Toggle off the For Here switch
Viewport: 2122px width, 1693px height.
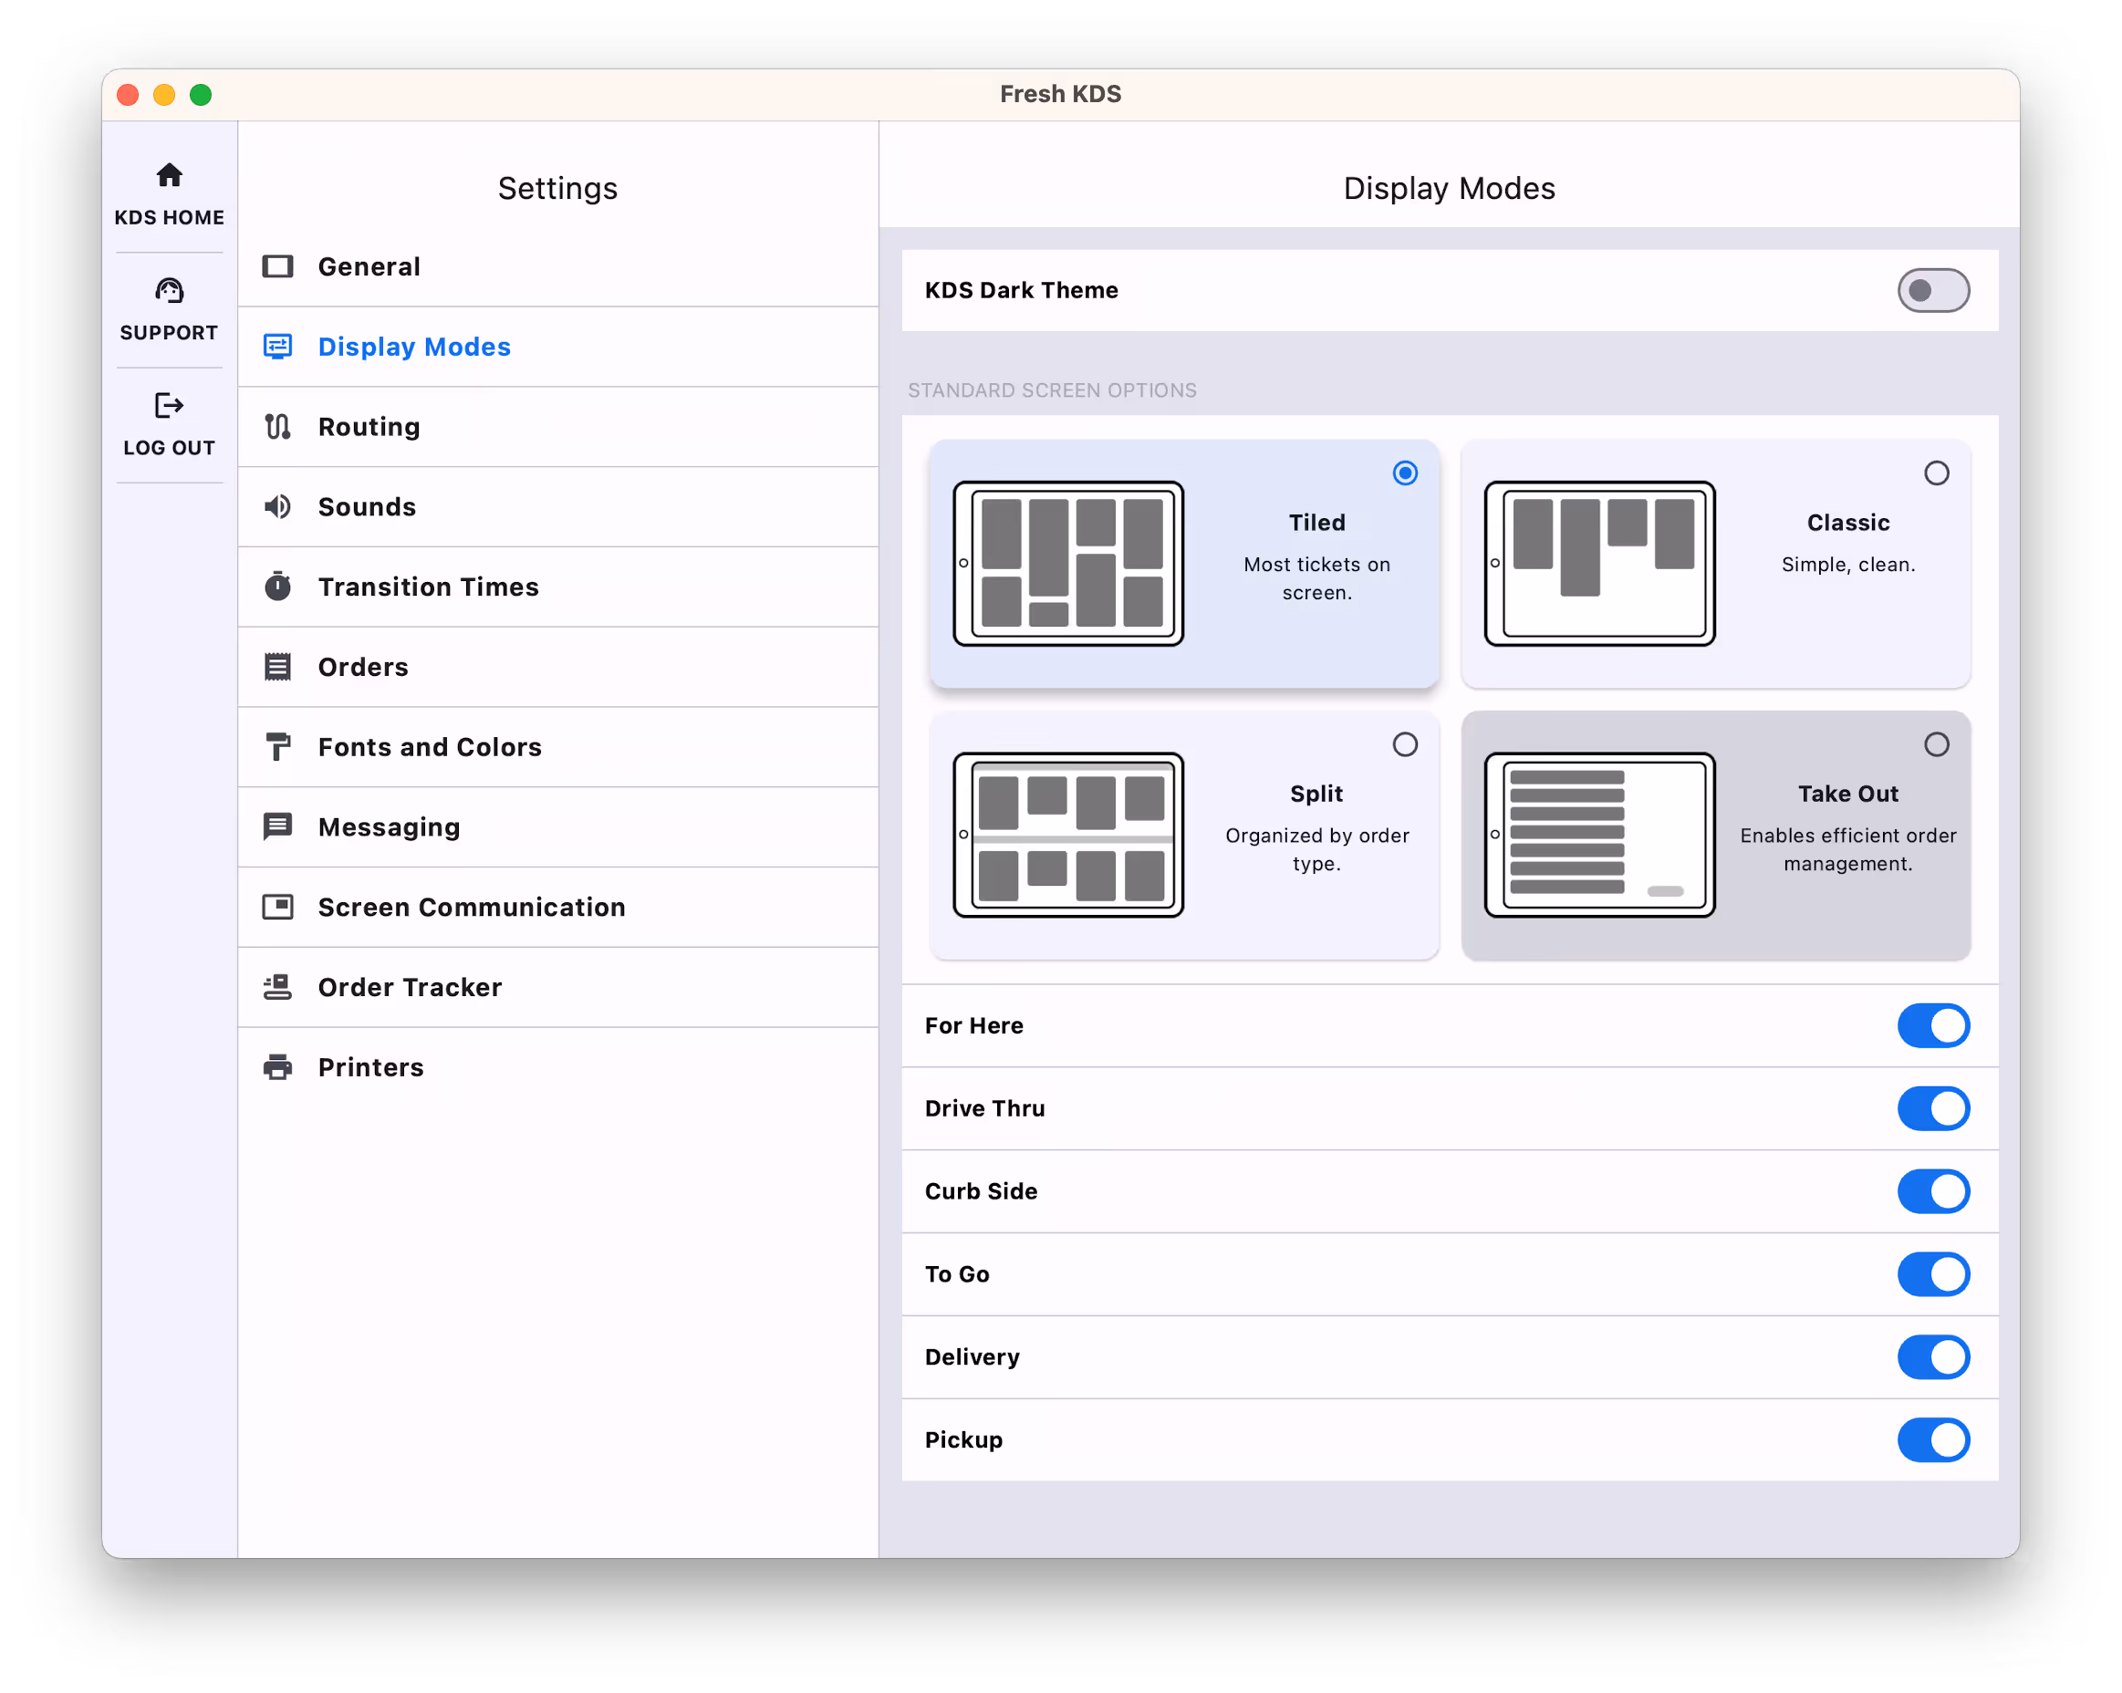(x=1932, y=1025)
